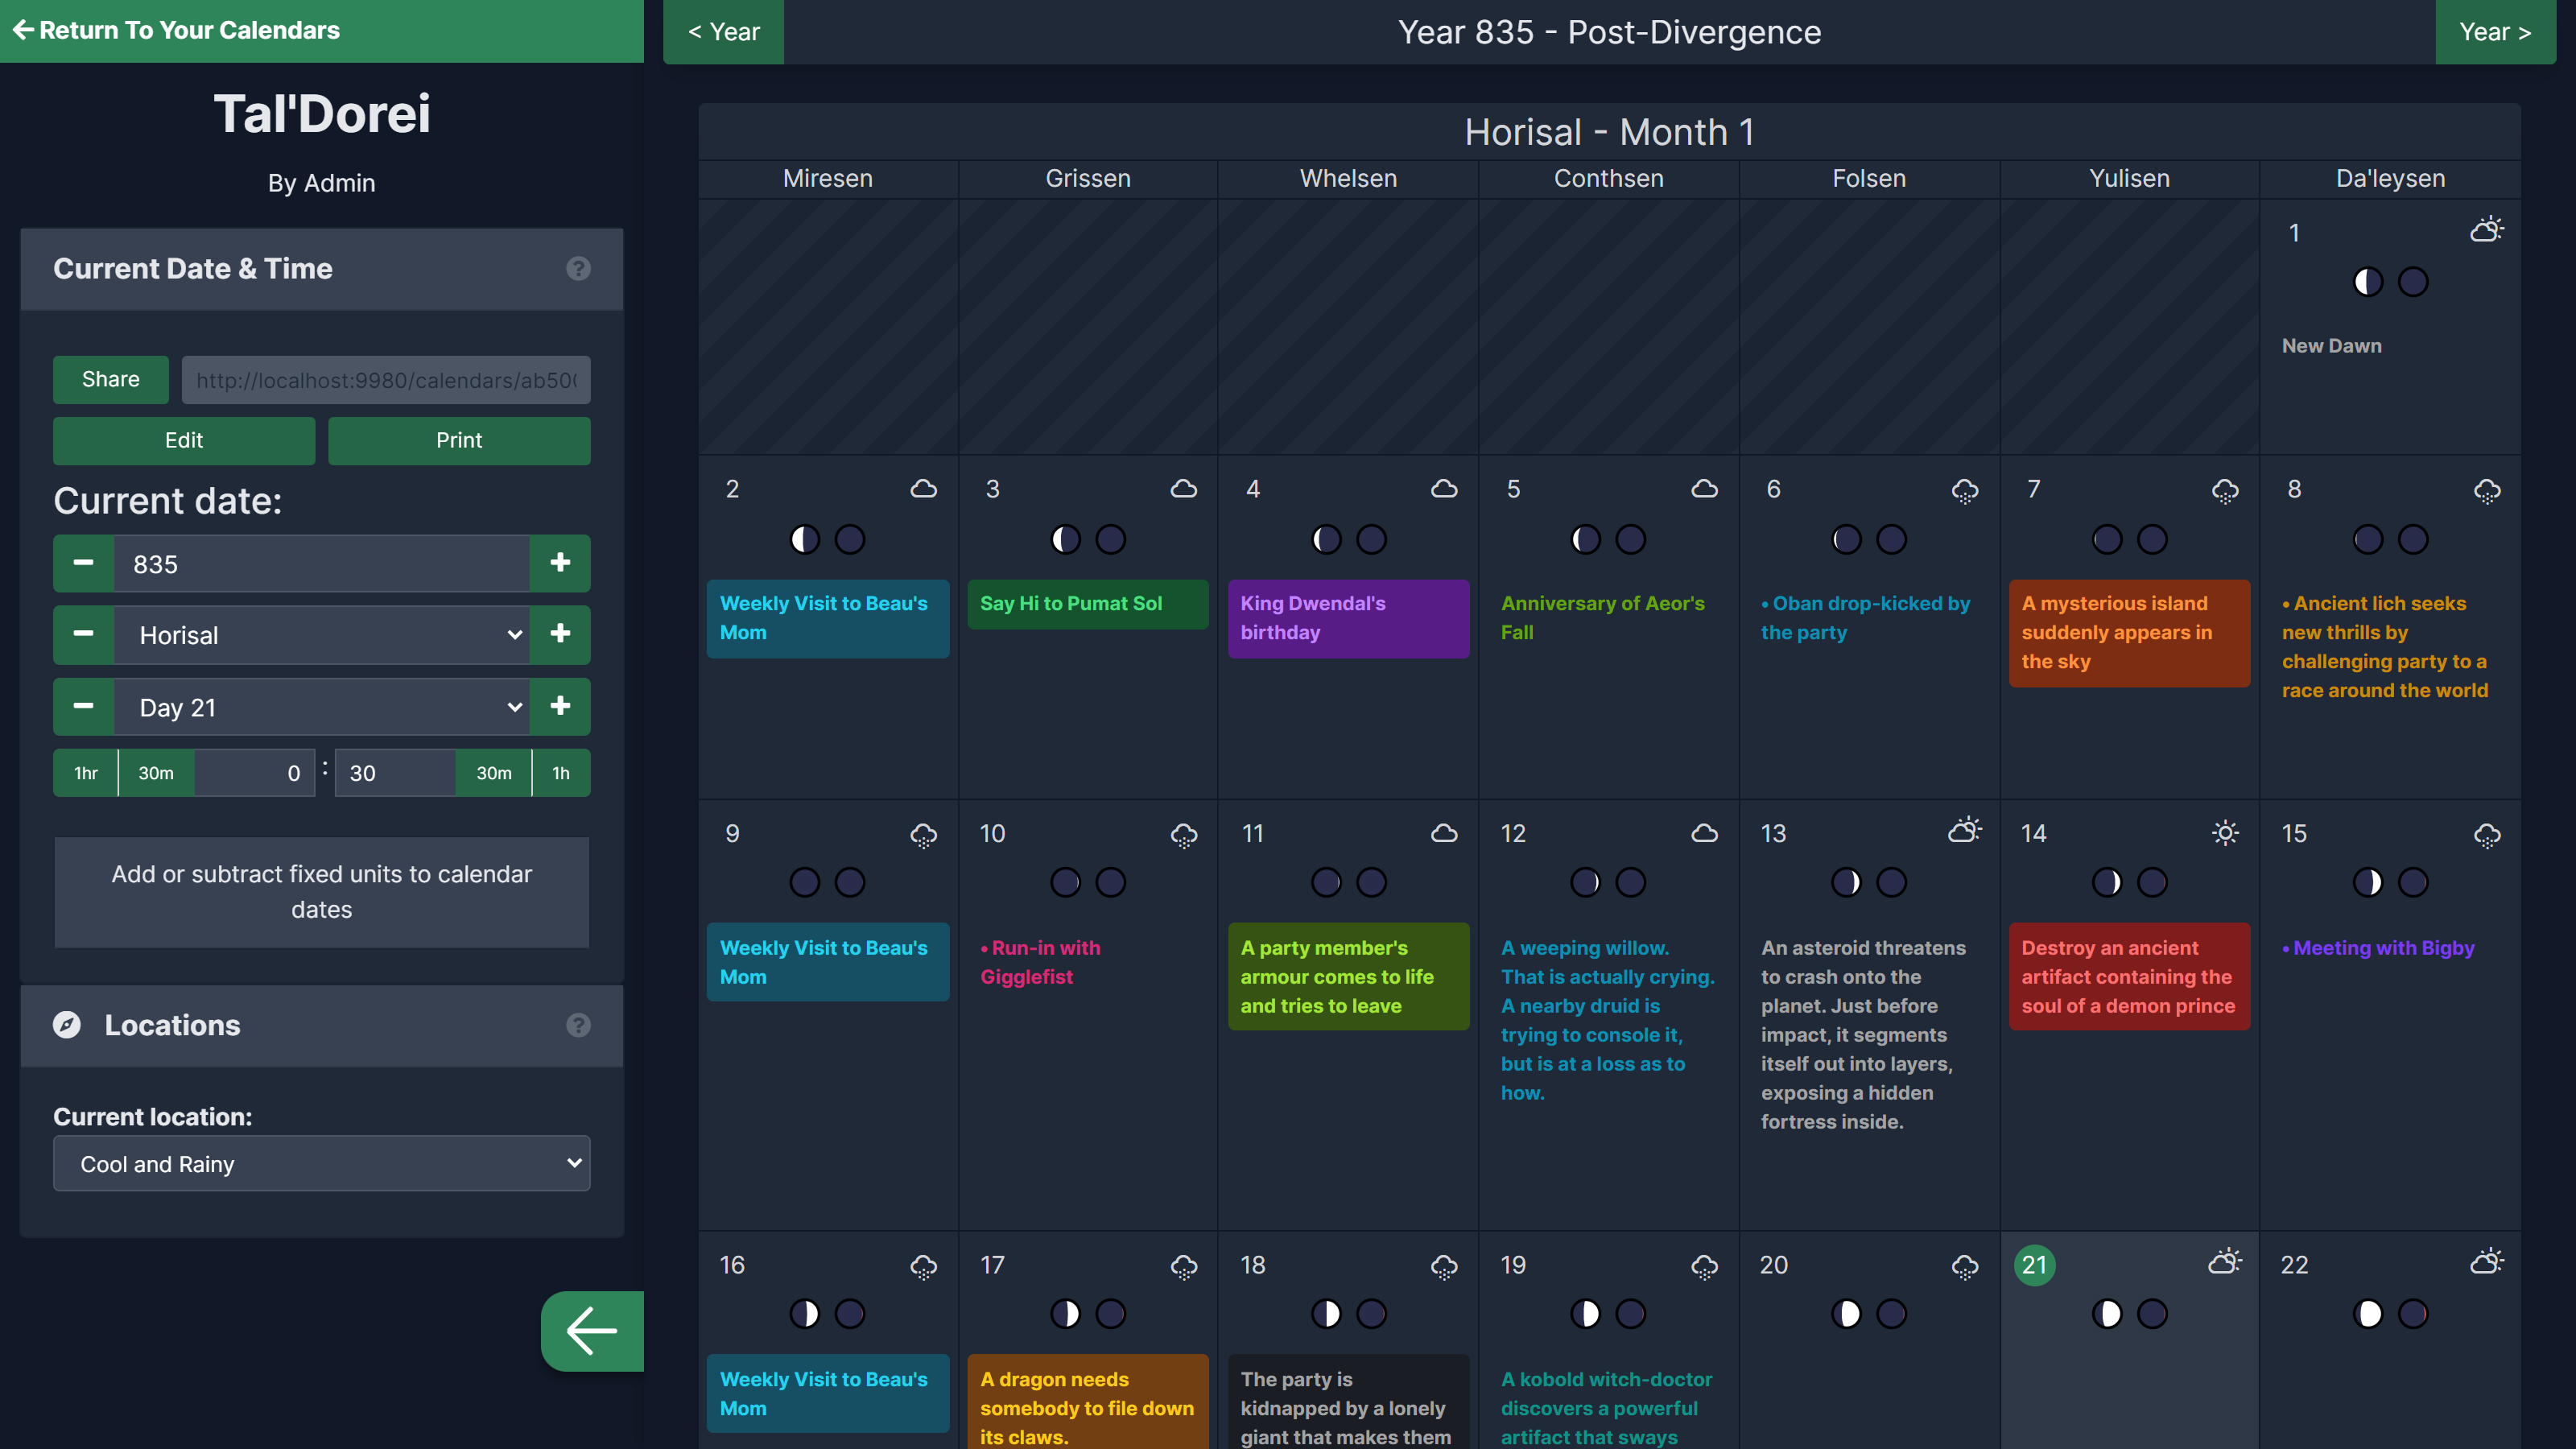Click the help icon beside the Locations heading

(x=578, y=1025)
